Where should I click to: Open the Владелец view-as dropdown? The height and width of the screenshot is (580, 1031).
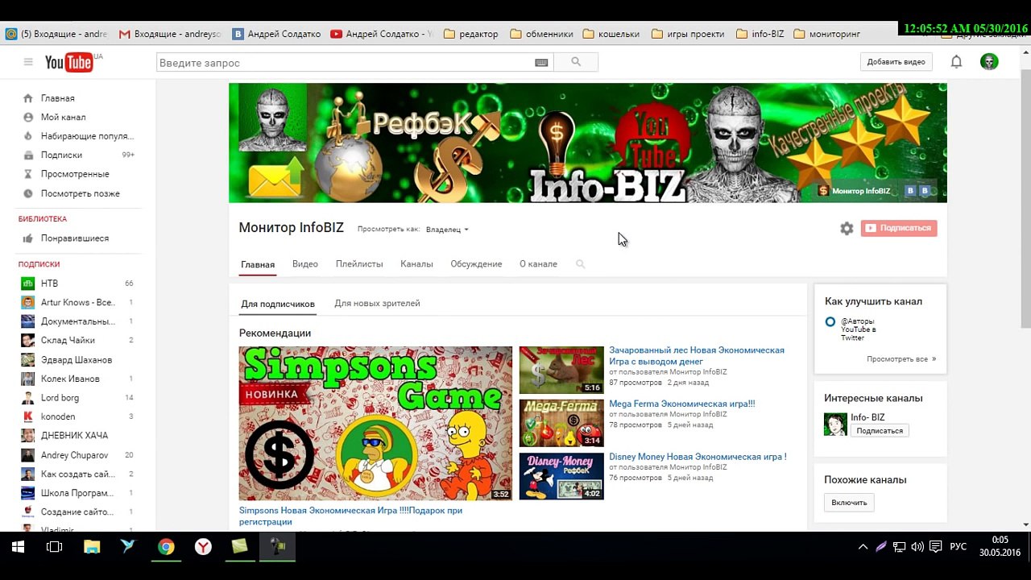point(447,230)
